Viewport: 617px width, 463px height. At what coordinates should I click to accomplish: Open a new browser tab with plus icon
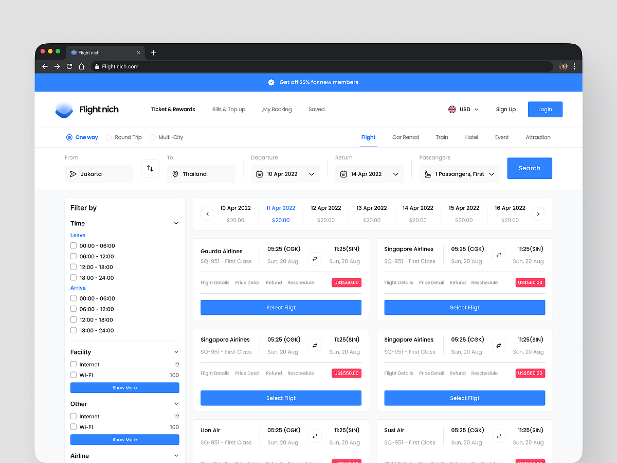pos(153,52)
